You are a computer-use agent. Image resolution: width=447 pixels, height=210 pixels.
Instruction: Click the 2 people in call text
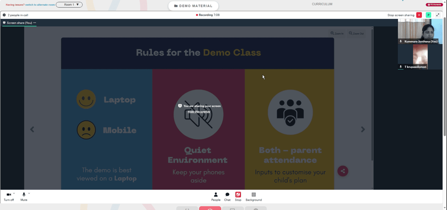(x=18, y=15)
